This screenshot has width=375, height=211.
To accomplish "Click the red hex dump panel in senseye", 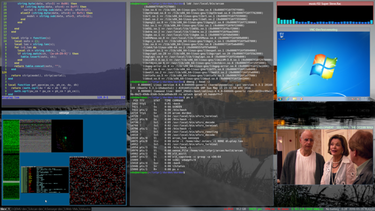I will tap(97, 180).
